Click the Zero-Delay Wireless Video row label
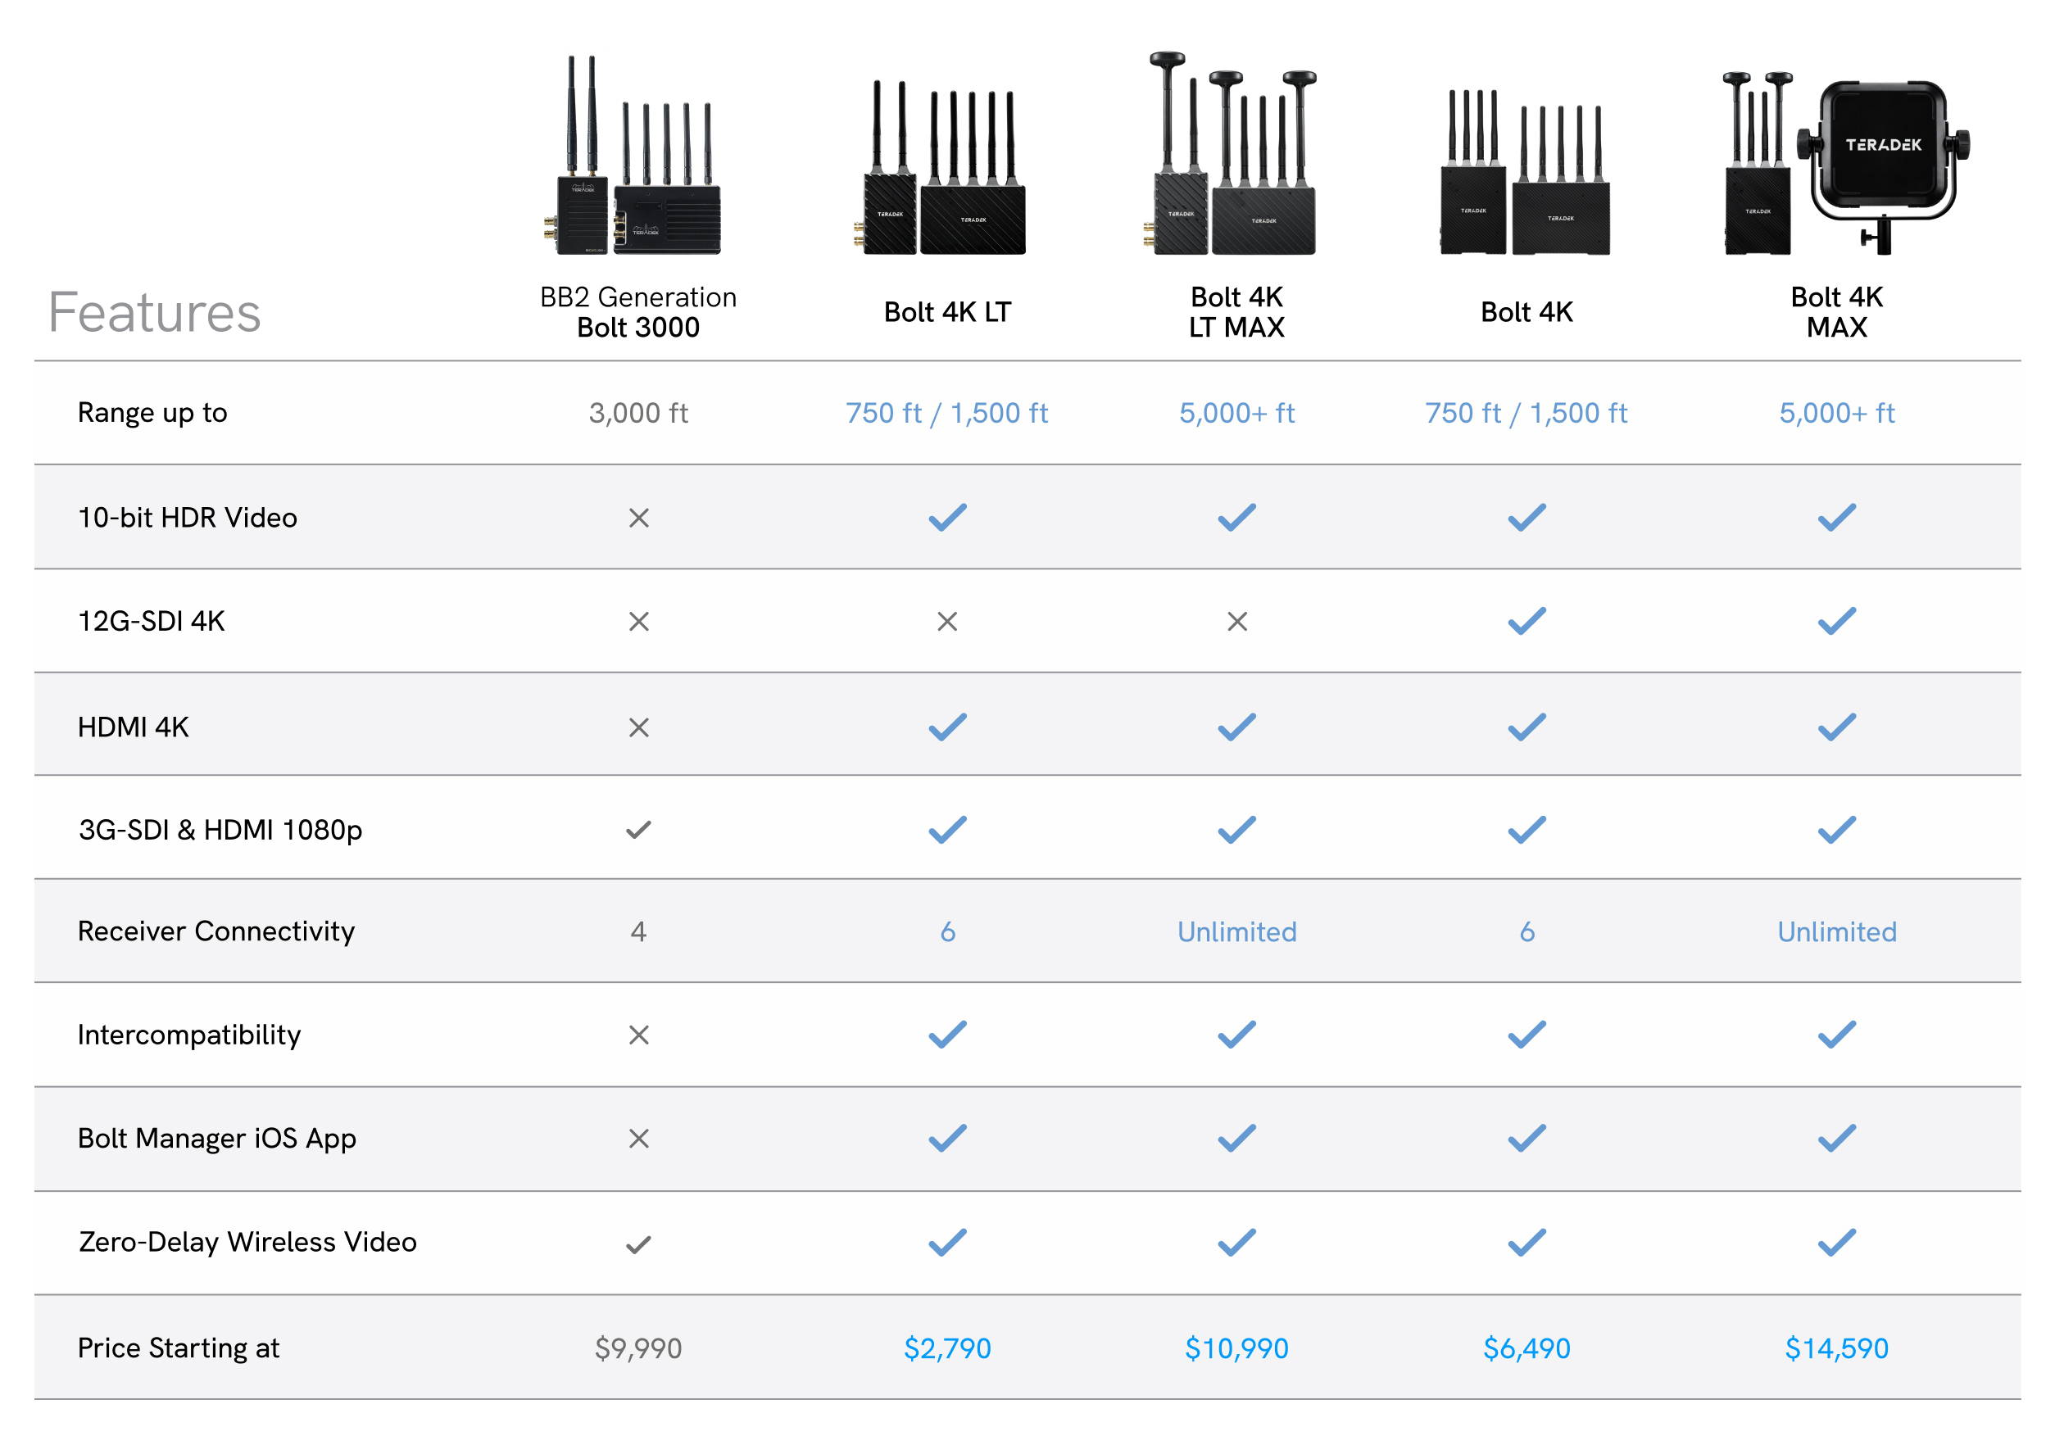This screenshot has width=2055, height=1445. point(247,1242)
